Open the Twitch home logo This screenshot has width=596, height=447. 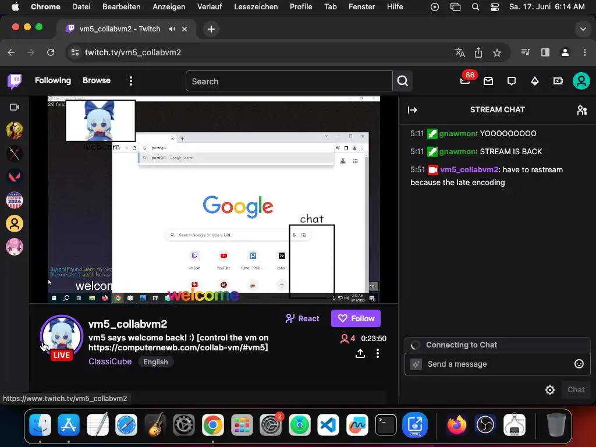15,81
